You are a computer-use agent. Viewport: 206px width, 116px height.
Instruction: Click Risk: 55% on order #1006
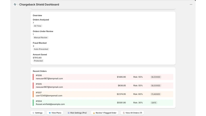(138, 77)
